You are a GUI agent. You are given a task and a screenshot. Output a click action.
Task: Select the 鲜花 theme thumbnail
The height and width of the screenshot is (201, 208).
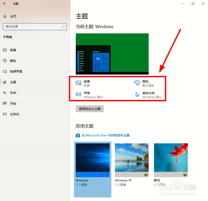(171, 160)
